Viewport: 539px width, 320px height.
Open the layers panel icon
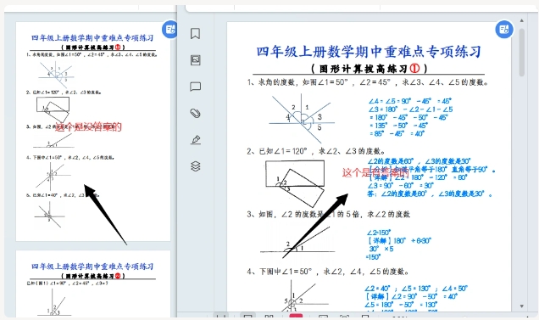(195, 166)
